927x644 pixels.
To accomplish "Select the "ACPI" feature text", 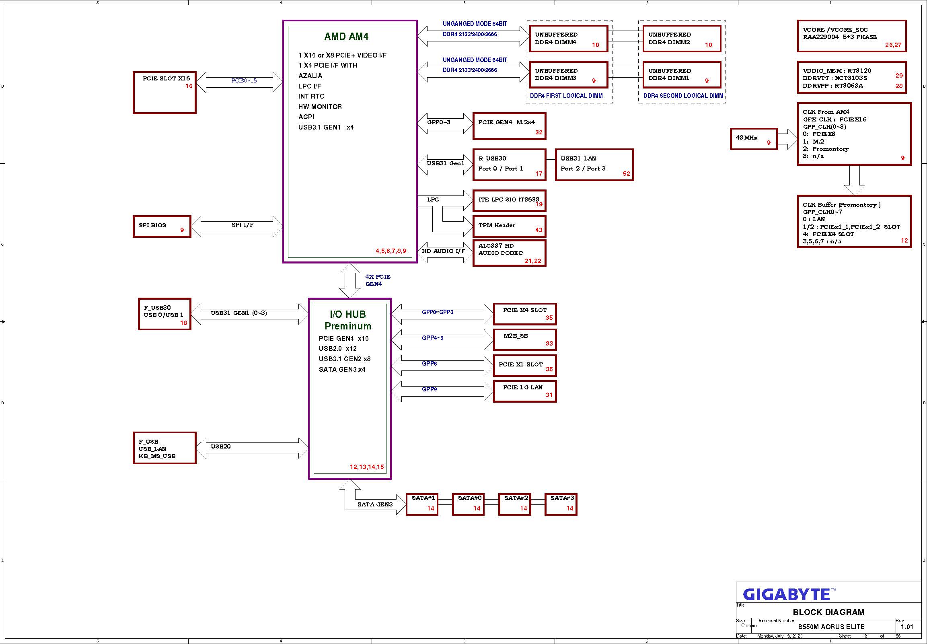I will click(306, 117).
